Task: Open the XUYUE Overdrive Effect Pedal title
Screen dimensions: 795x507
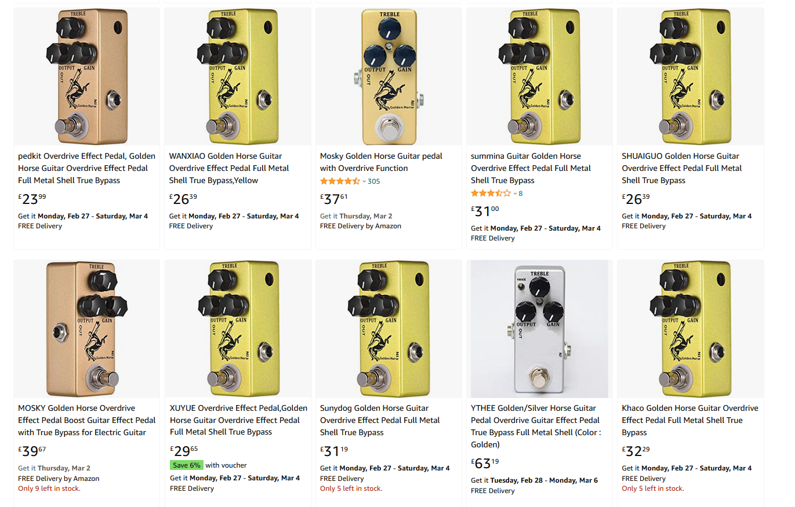Action: point(238,420)
